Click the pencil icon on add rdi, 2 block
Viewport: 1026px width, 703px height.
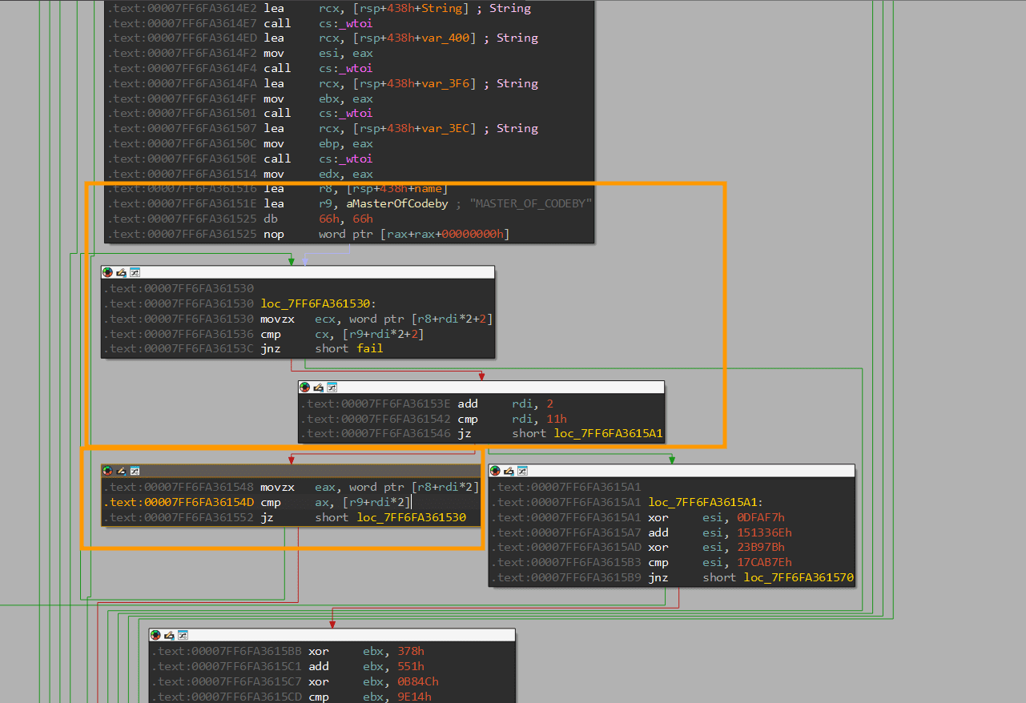click(x=318, y=388)
